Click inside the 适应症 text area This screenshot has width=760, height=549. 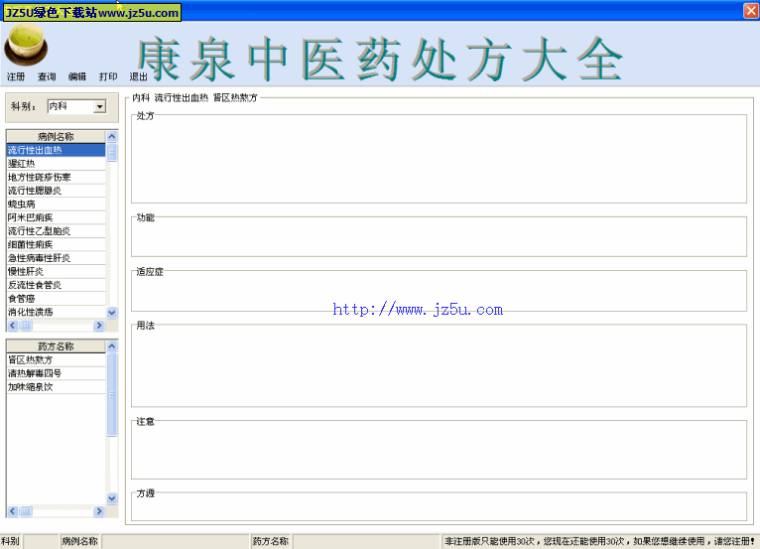coord(439,292)
